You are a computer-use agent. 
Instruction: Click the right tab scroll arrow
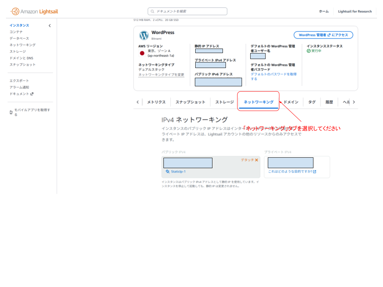354,102
